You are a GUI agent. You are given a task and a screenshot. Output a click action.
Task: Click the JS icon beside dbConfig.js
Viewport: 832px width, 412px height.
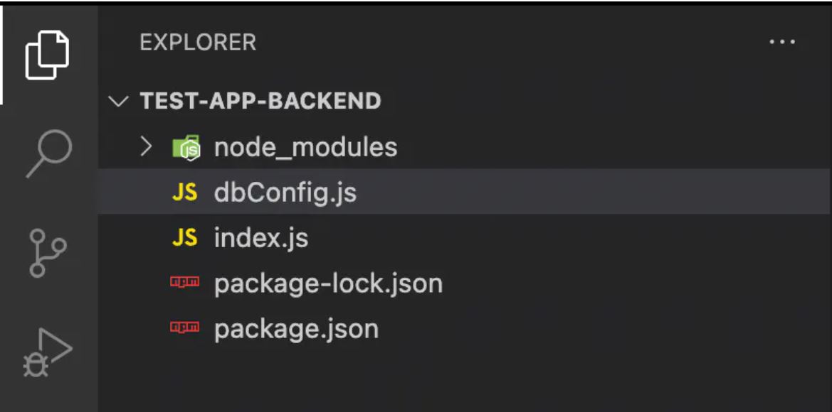[184, 193]
